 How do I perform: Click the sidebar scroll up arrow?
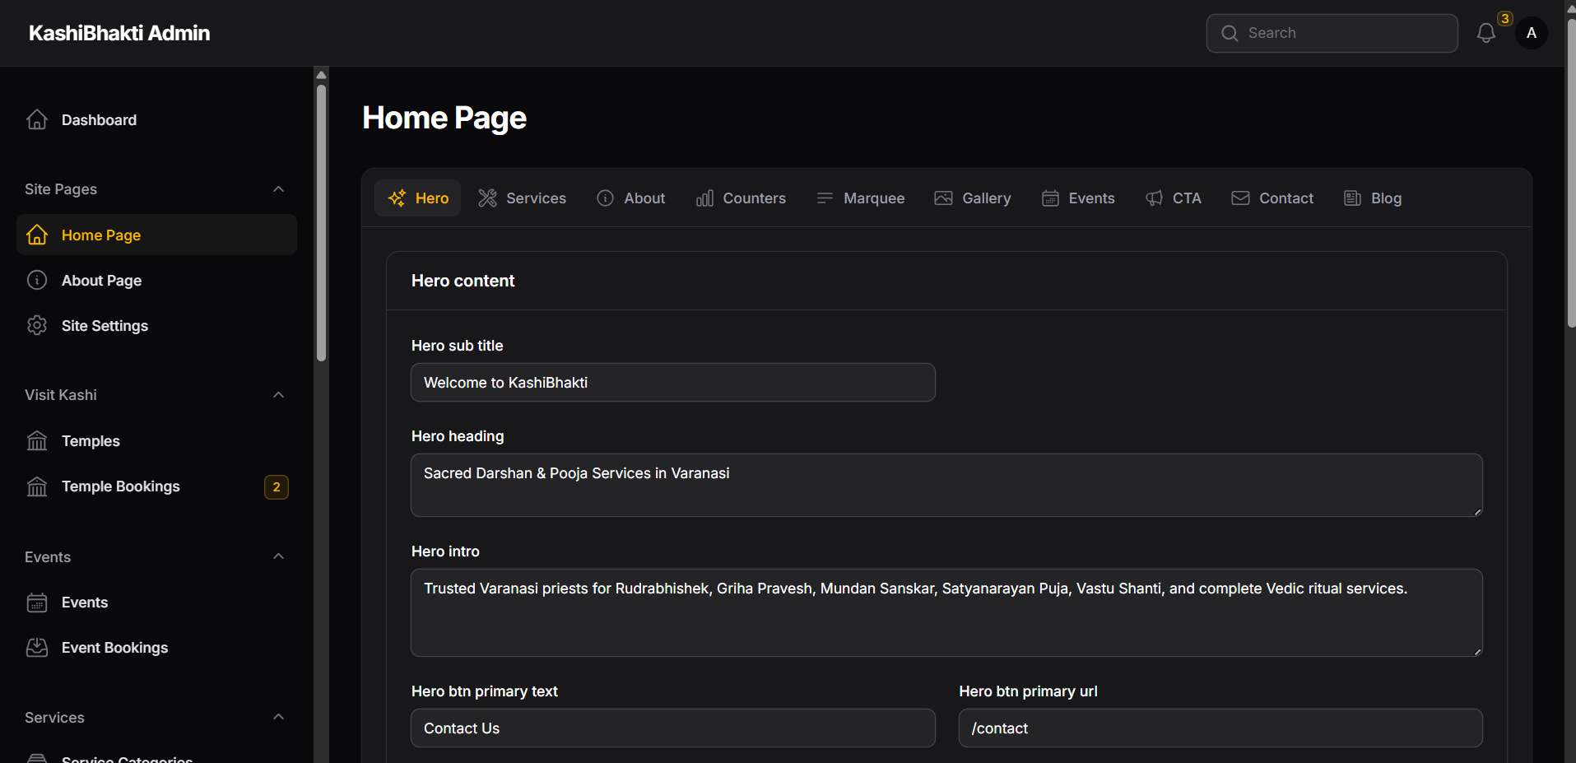click(x=322, y=75)
